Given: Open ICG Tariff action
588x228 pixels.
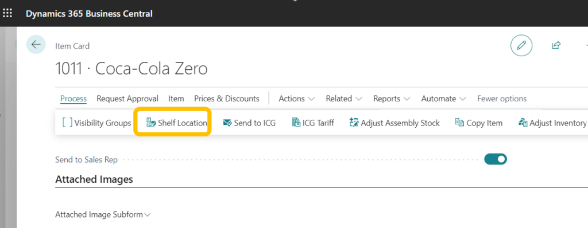Looking at the screenshot, I should (313, 123).
